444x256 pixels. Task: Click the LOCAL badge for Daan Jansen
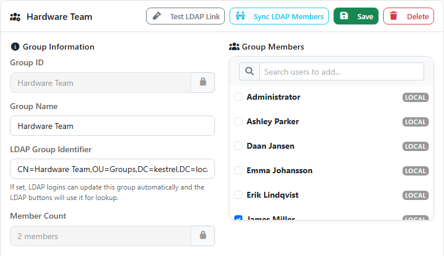pyautogui.click(x=415, y=146)
